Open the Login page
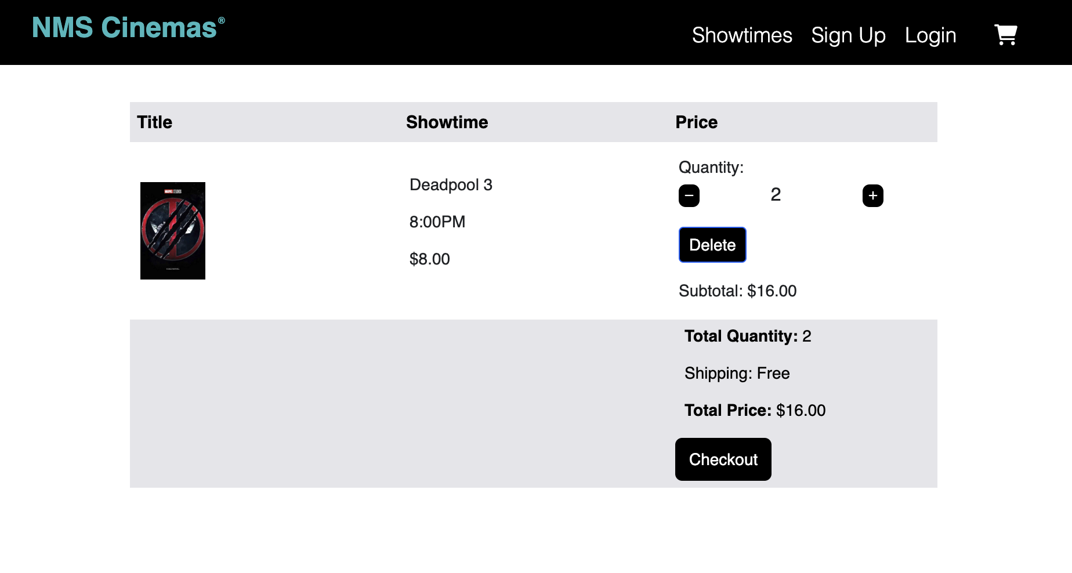The image size is (1072, 573). [x=930, y=35]
